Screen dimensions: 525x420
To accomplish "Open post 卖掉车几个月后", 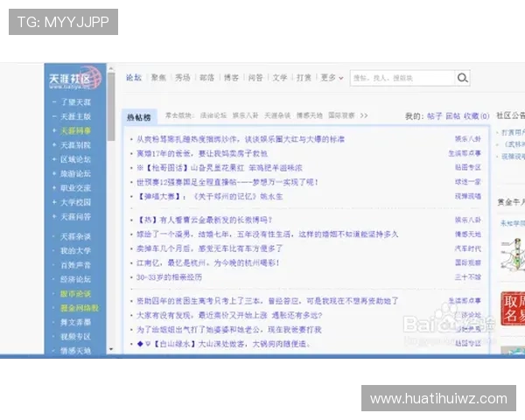I will coord(210,248).
